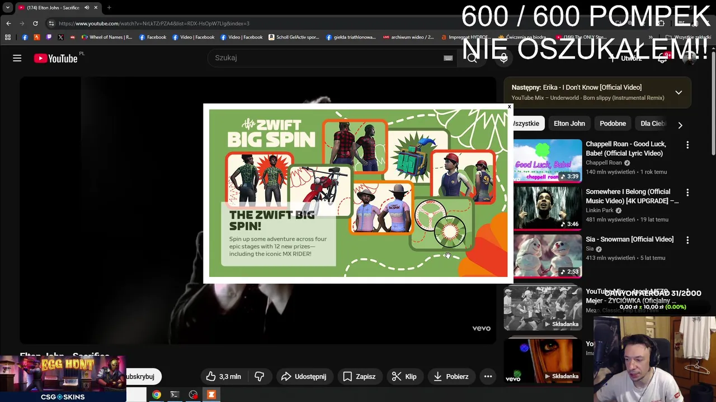Open Linkin Park Somewhere I Belong thumbnail
The image size is (716, 402).
point(548,208)
